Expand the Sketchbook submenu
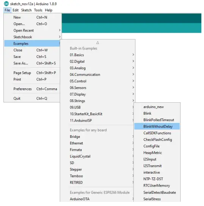The image size is (204, 206). click(60, 37)
